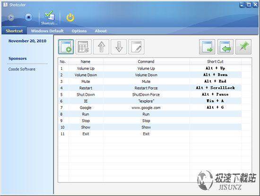Click the green pushpin icon
Viewport: 260px width, 196px height.
[x=243, y=47]
